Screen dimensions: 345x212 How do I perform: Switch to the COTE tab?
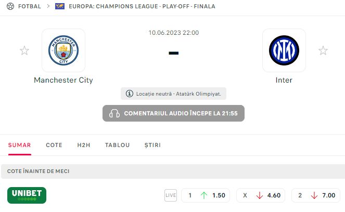[54, 145]
